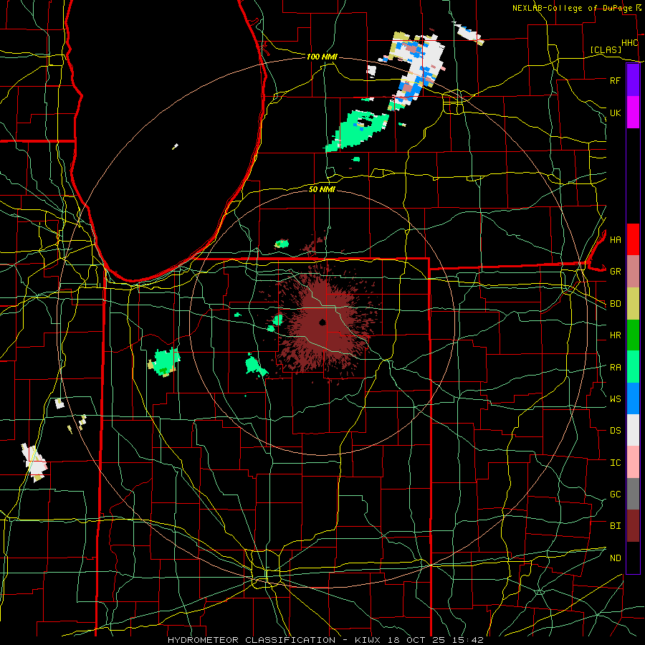Click the BI legend label
The height and width of the screenshot is (645, 645).
(x=615, y=526)
